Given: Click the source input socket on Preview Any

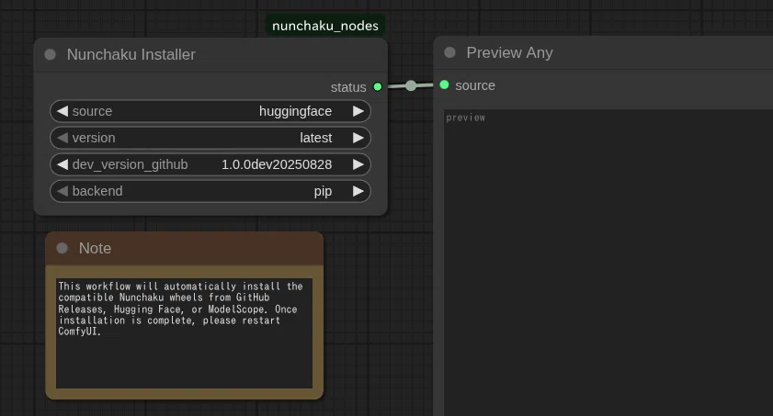Looking at the screenshot, I should [444, 84].
